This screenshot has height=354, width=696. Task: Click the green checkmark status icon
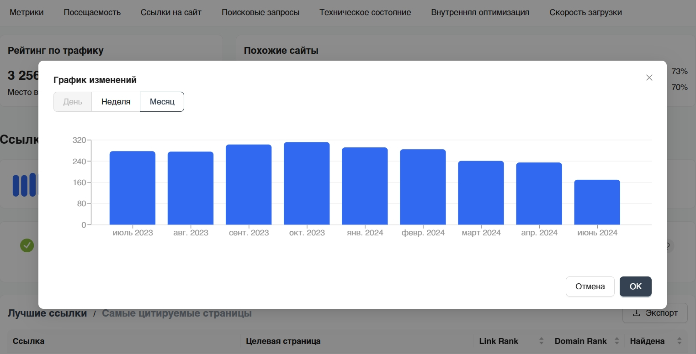(x=27, y=245)
